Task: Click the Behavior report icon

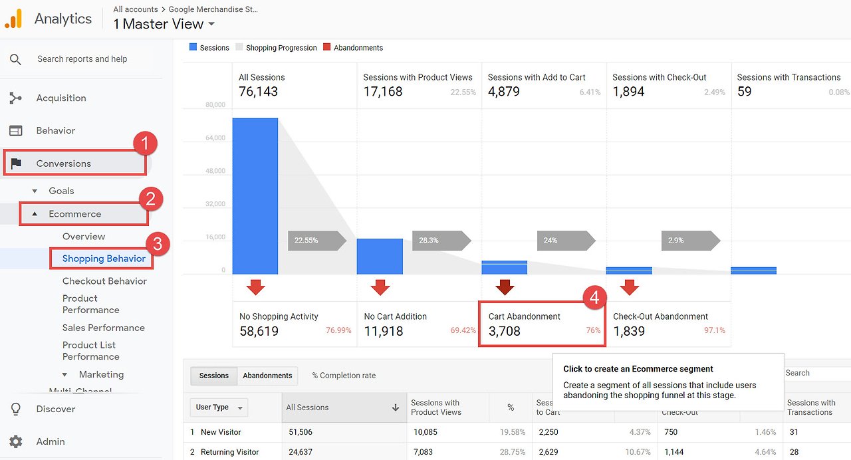Action: (15, 131)
